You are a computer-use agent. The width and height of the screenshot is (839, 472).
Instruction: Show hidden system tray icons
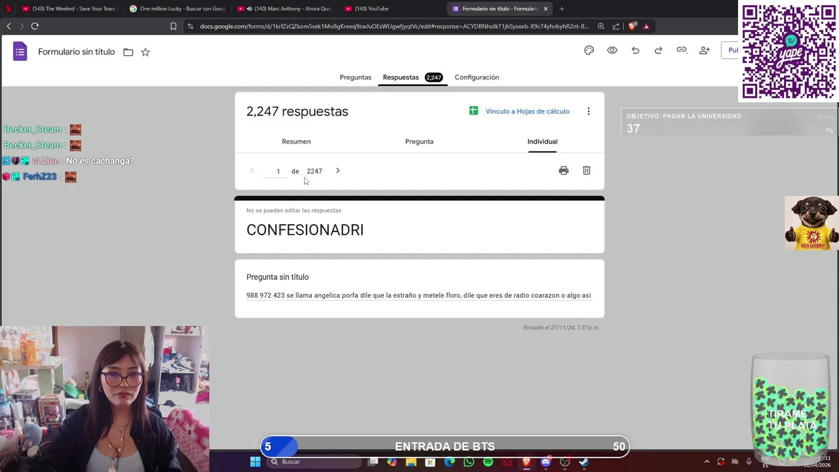[707, 462]
